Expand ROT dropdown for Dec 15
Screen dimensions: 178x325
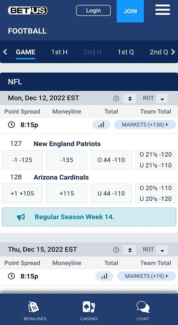pos(162,250)
